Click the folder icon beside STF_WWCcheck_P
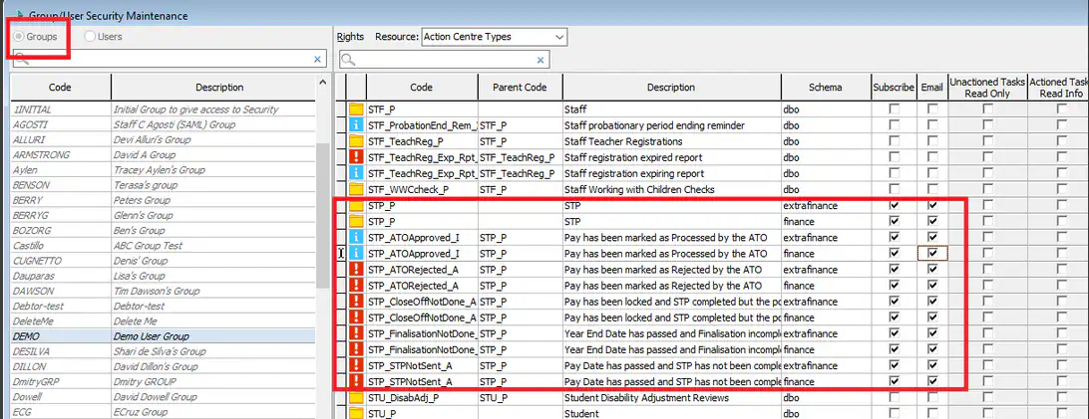Screen dimensions: 1089x419 click(x=356, y=189)
